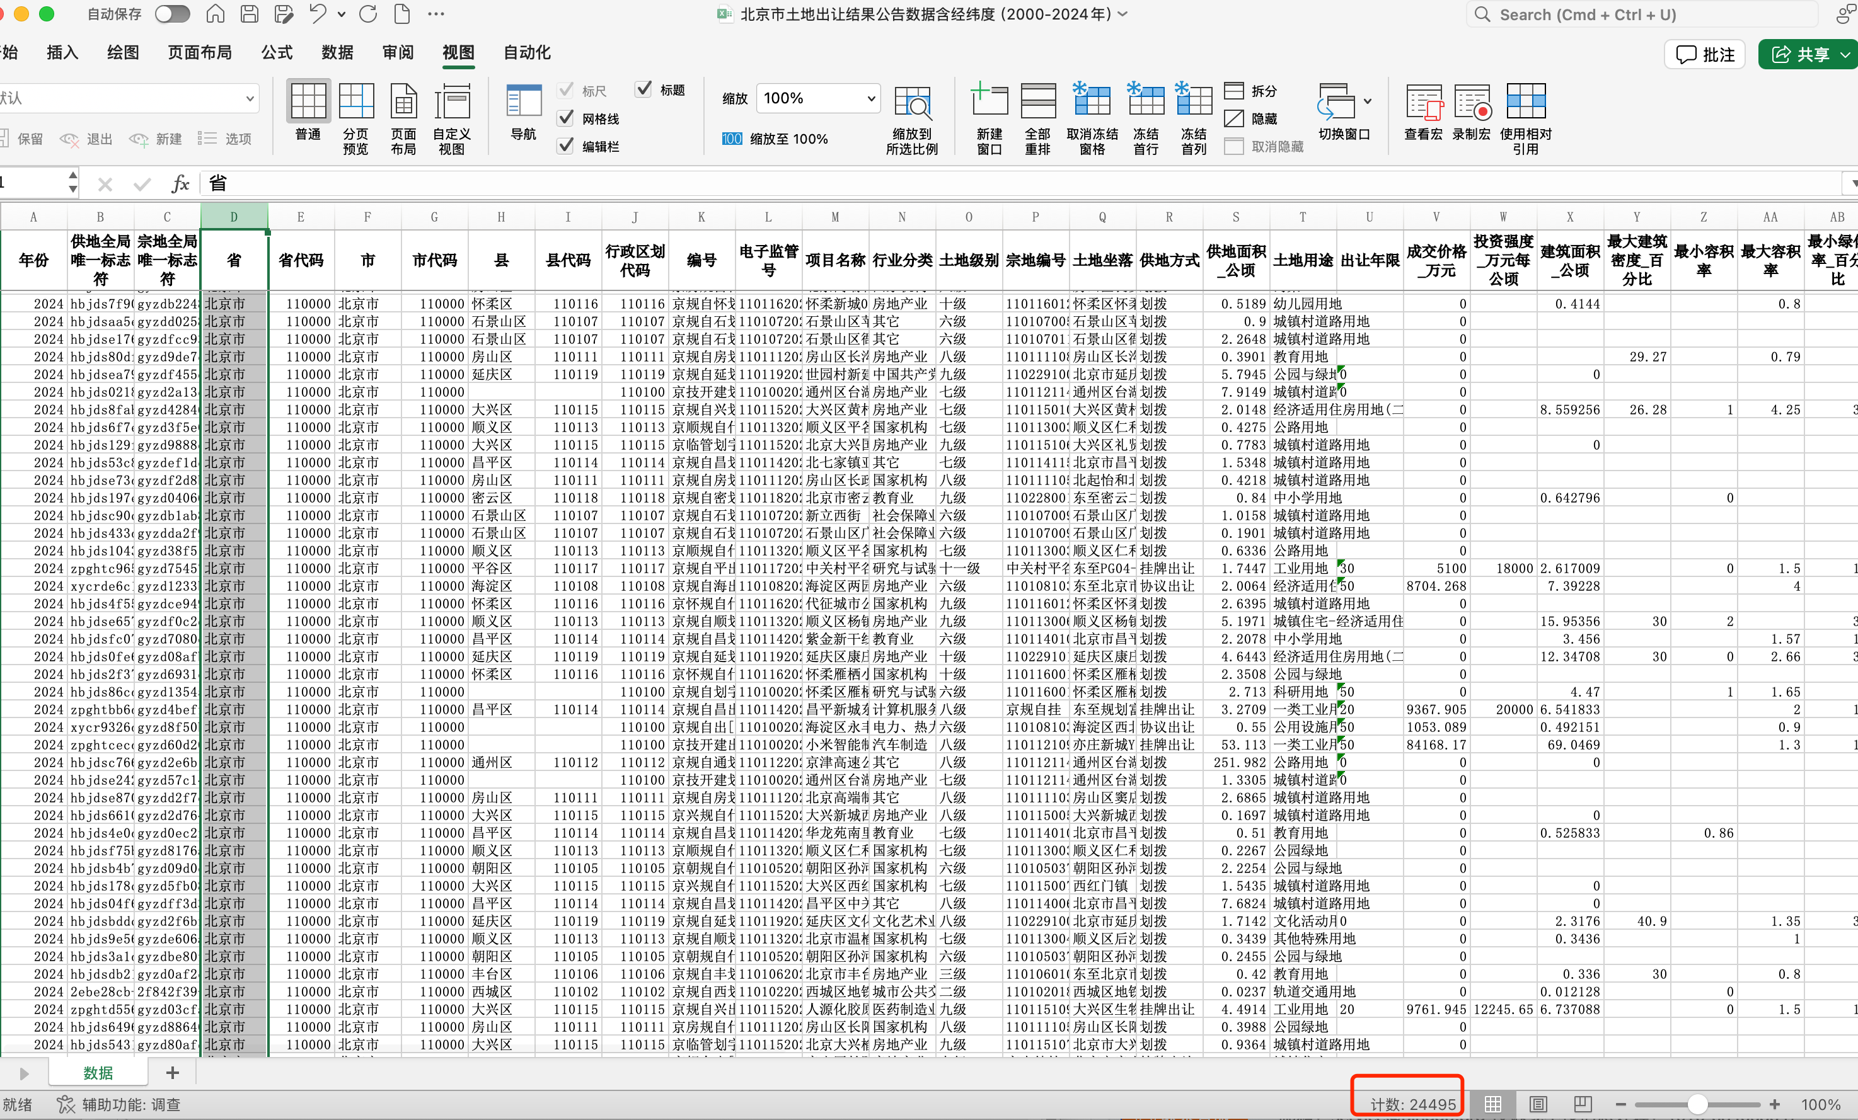
Task: Uncheck the Headings (标题) checkbox
Action: [644, 89]
